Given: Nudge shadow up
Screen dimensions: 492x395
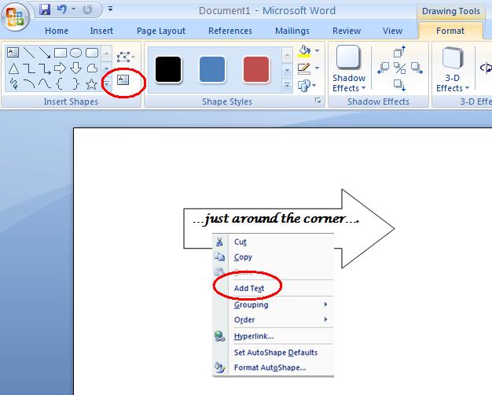Looking at the screenshot, I should (x=399, y=51).
